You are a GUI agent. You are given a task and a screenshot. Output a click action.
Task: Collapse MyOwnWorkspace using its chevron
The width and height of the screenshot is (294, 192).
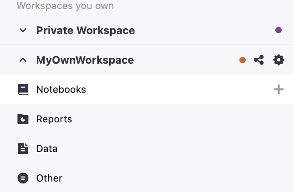tap(23, 60)
